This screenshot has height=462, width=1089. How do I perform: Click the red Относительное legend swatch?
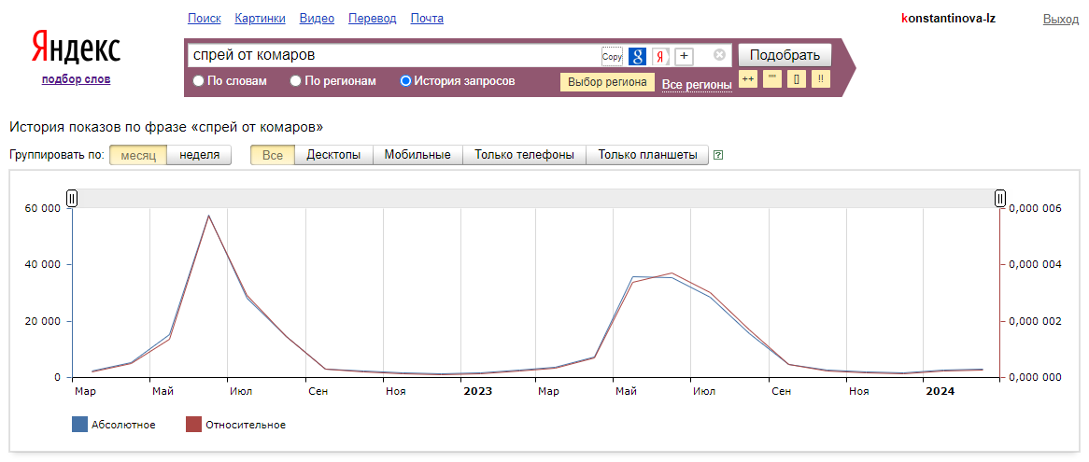point(193,425)
